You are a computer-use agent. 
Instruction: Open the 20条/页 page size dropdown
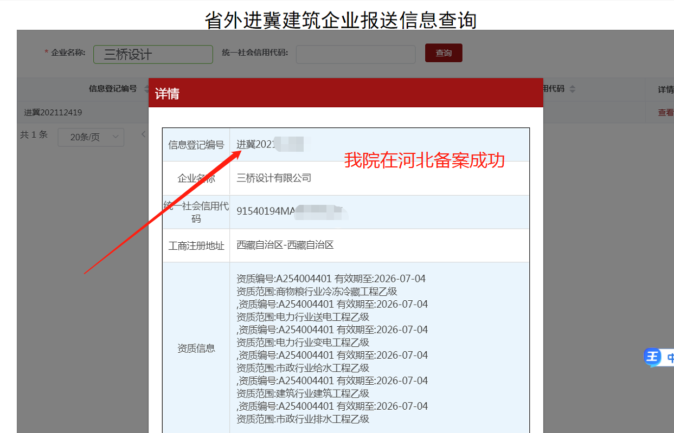91,137
